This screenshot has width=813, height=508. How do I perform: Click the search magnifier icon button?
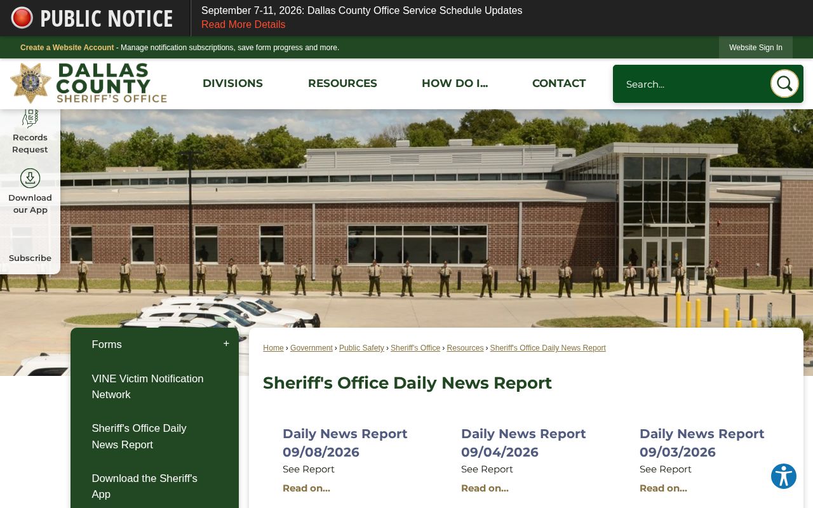pos(784,83)
